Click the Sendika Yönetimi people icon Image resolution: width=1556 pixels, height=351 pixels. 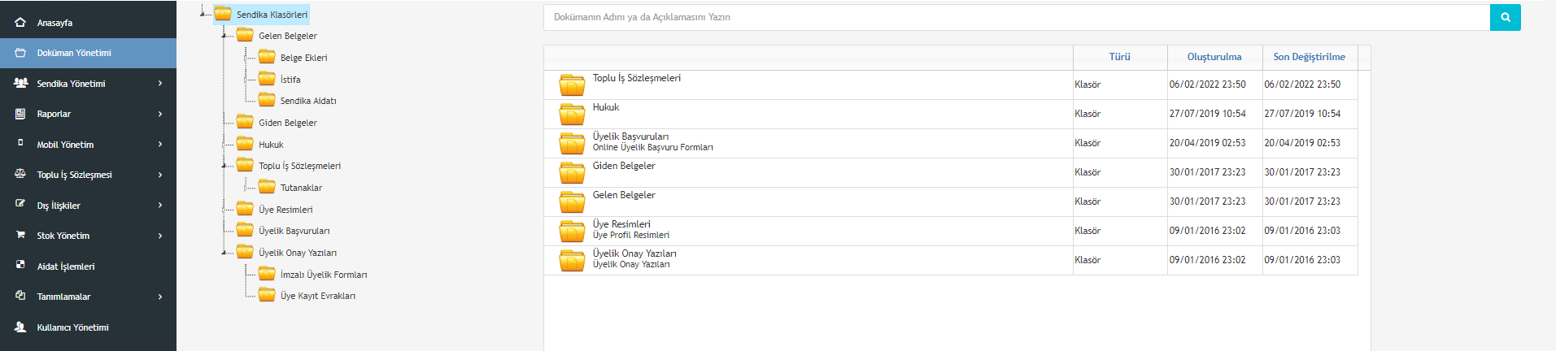point(20,83)
